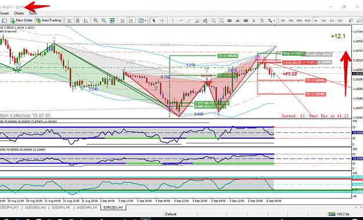This screenshot has width=363, height=220.
Task: Toggle chart shift icon
Action: [x=131, y=20]
